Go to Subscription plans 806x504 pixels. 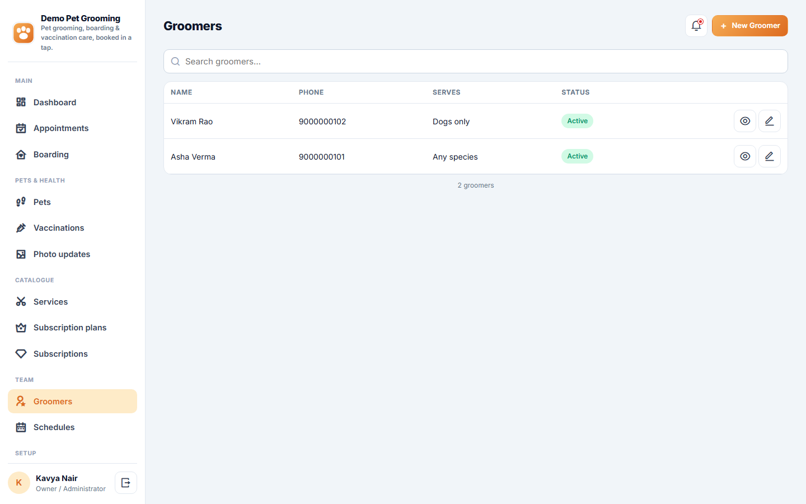[72, 328]
